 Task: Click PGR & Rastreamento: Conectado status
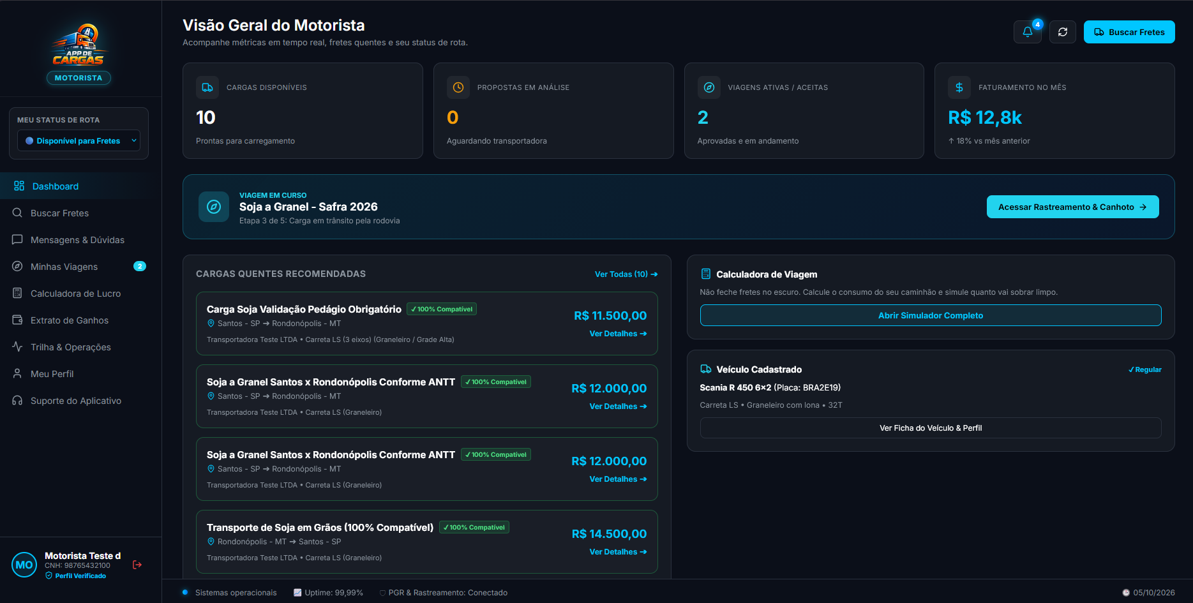444,593
